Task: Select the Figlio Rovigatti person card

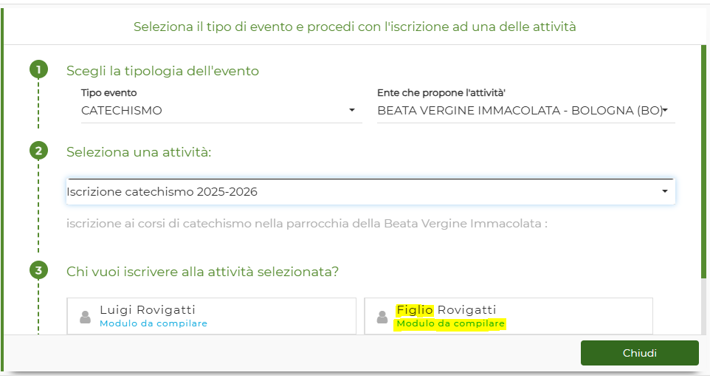Action: point(509,316)
